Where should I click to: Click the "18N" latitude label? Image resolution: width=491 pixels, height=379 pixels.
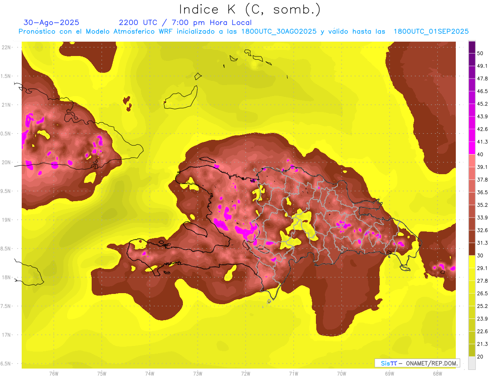tap(6, 277)
